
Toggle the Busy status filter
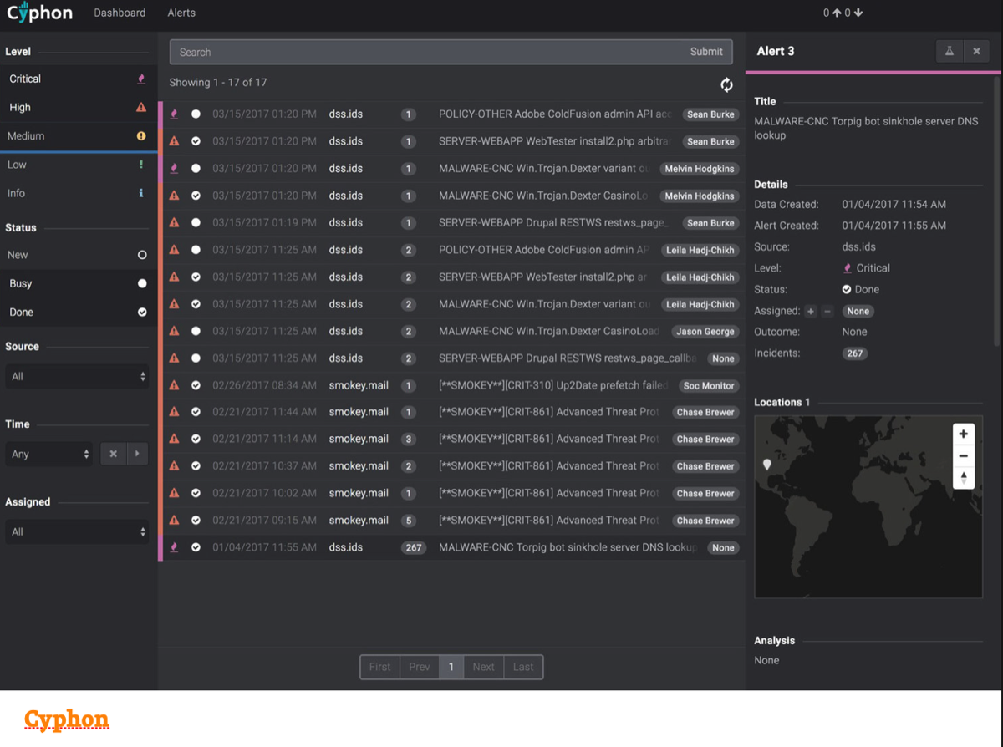[77, 283]
